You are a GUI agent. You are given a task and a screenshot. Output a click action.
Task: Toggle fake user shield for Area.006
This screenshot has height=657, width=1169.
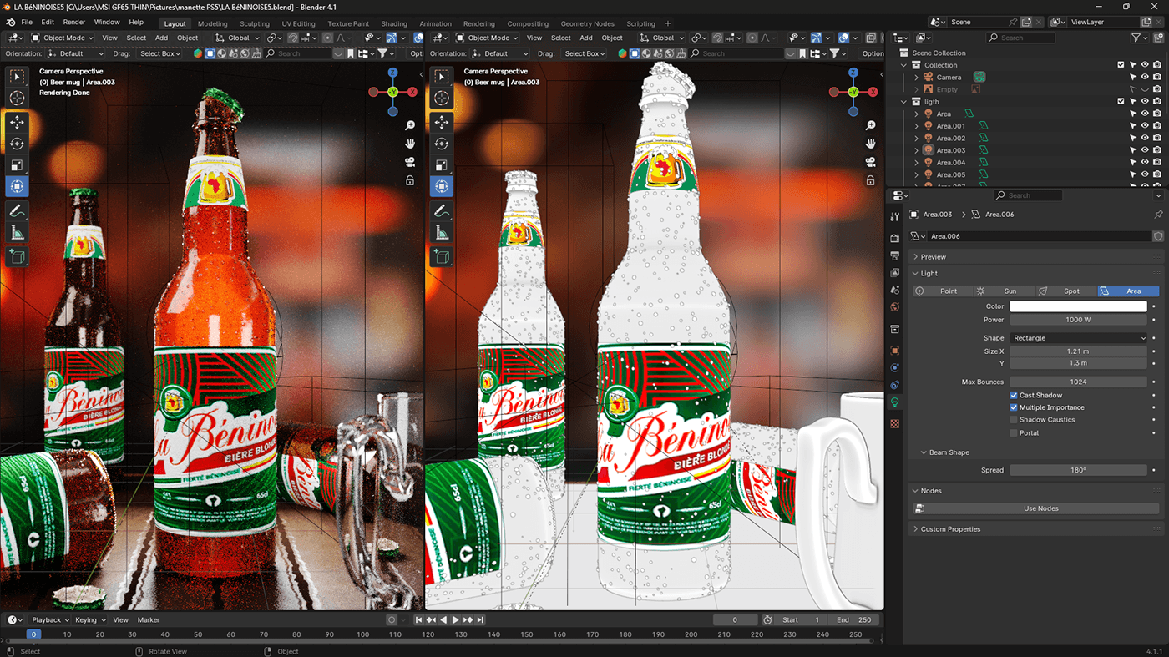coord(1158,236)
